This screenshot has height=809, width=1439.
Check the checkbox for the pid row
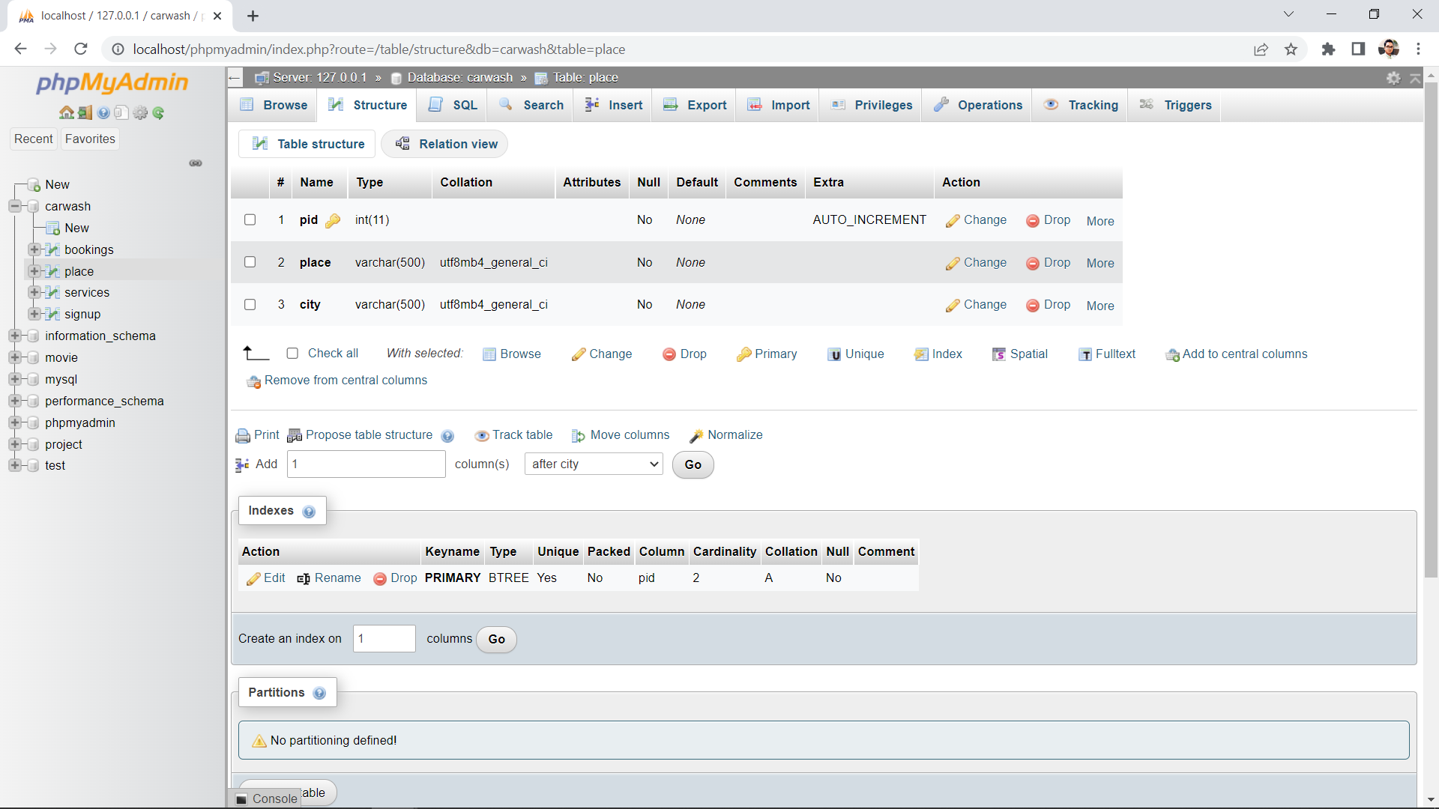pyautogui.click(x=250, y=219)
